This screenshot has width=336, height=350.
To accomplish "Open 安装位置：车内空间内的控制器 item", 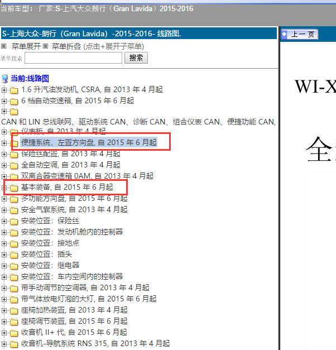I will (72, 276).
